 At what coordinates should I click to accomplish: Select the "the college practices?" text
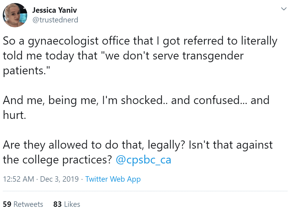click(x=57, y=160)
